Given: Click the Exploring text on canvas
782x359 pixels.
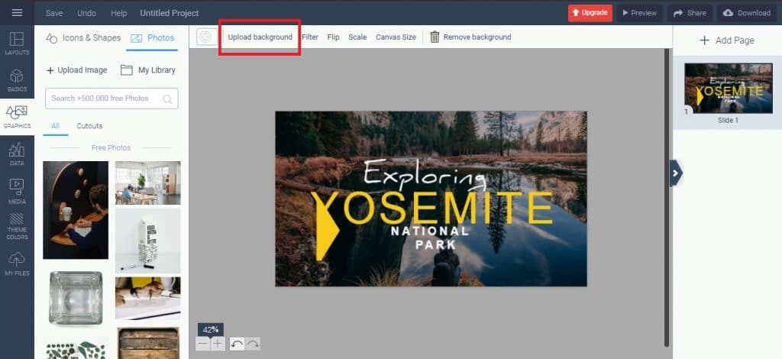Looking at the screenshot, I should pos(425,173).
